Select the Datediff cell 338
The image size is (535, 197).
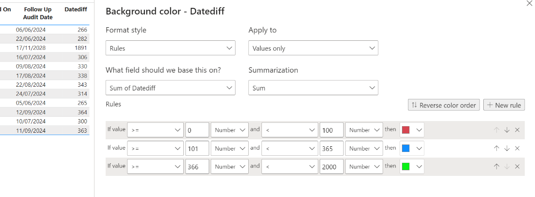tap(82, 76)
